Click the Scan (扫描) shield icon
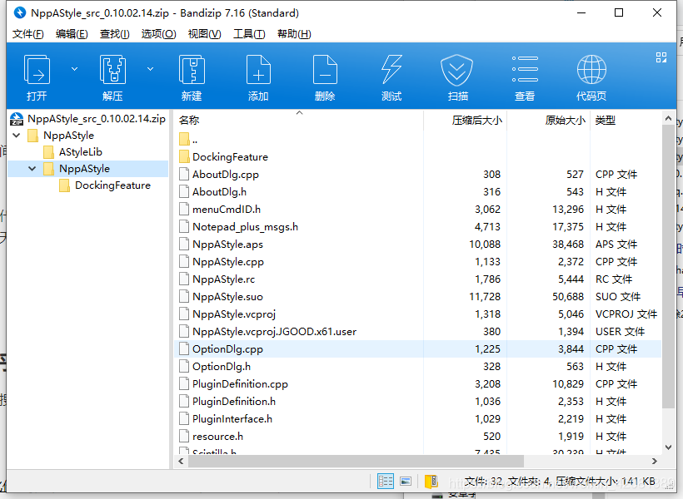683x499 pixels. 457,70
